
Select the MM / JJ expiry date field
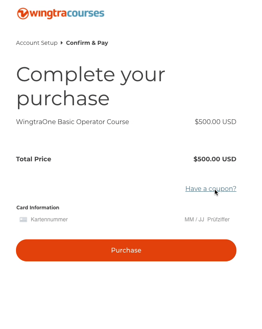(195, 219)
